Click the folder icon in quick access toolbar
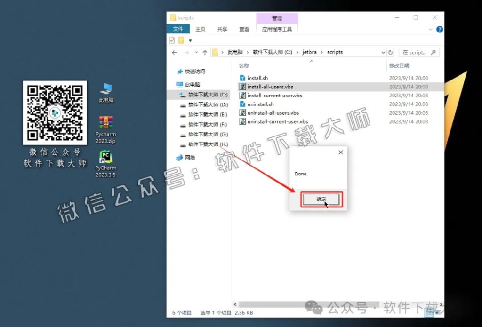Viewport: 482px width, 327px height. tap(182, 40)
